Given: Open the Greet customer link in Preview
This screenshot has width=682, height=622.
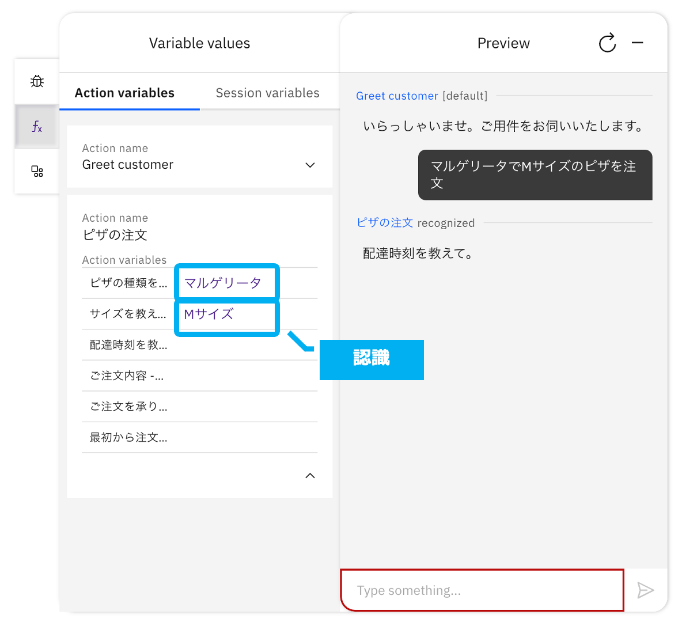Looking at the screenshot, I should point(397,96).
